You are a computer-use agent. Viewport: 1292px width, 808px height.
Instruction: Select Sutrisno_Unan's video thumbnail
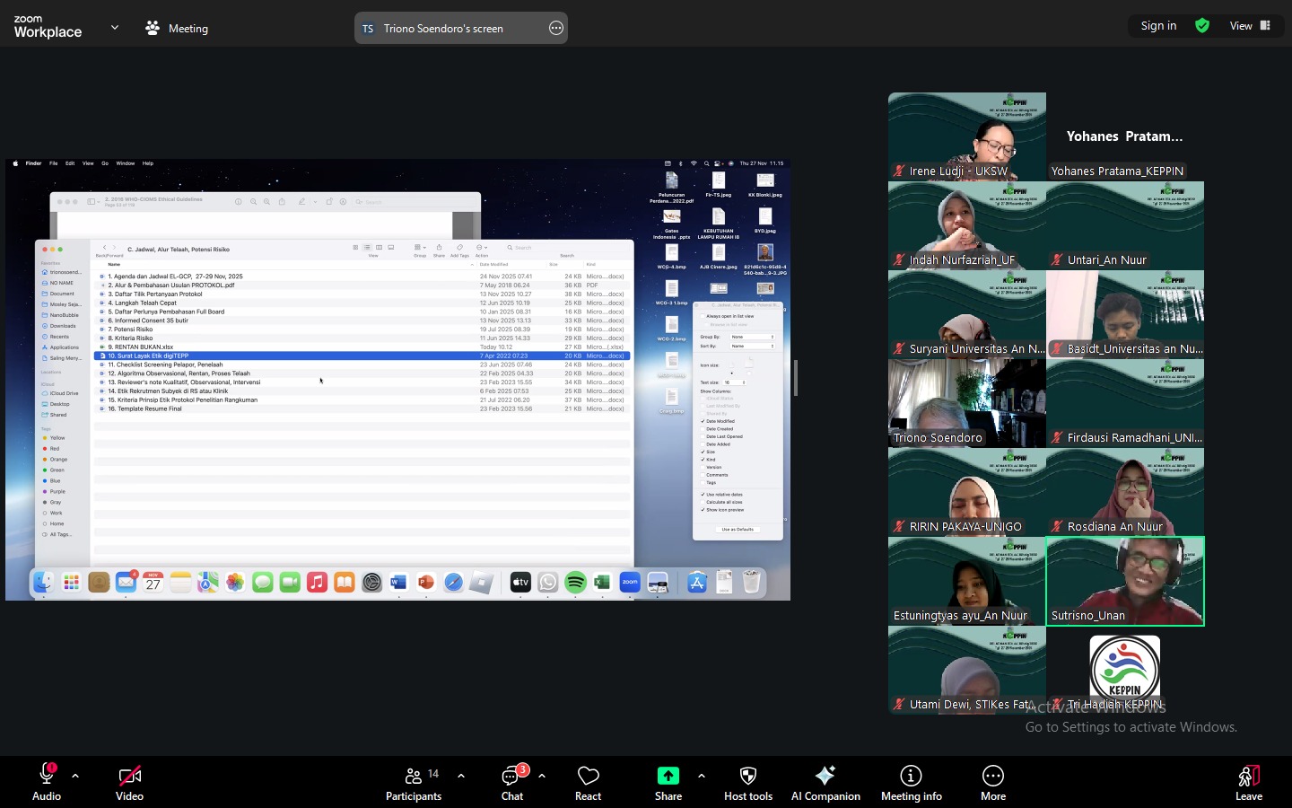coord(1125,581)
